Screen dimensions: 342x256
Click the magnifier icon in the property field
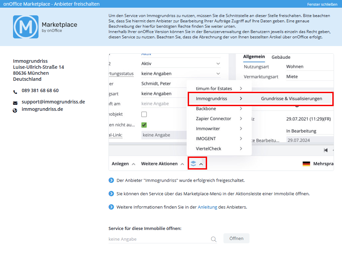[213, 239]
